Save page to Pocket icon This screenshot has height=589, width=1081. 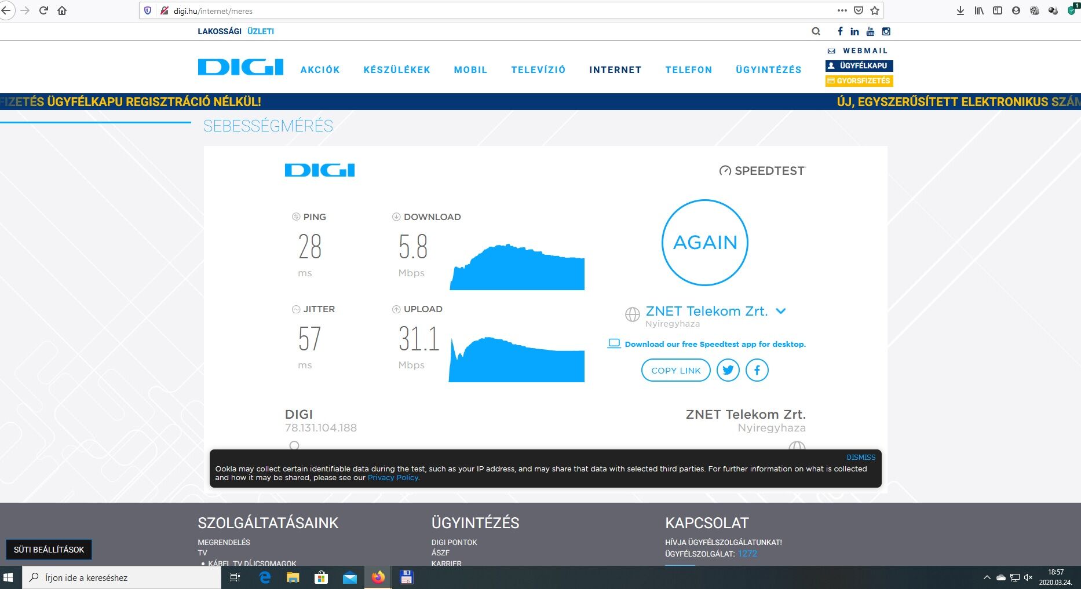(859, 10)
